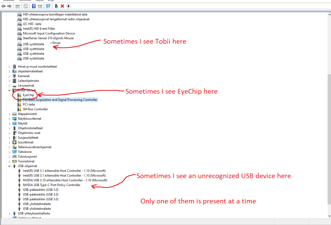Click the Update driver icon with the green arrow
This screenshot has width=331, height=225.
coord(56,6)
